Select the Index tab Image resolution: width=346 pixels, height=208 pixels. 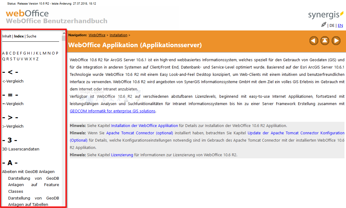(x=19, y=36)
